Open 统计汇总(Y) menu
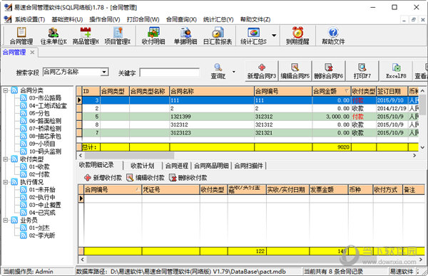Screen dimensions: 428x276 point(218,19)
